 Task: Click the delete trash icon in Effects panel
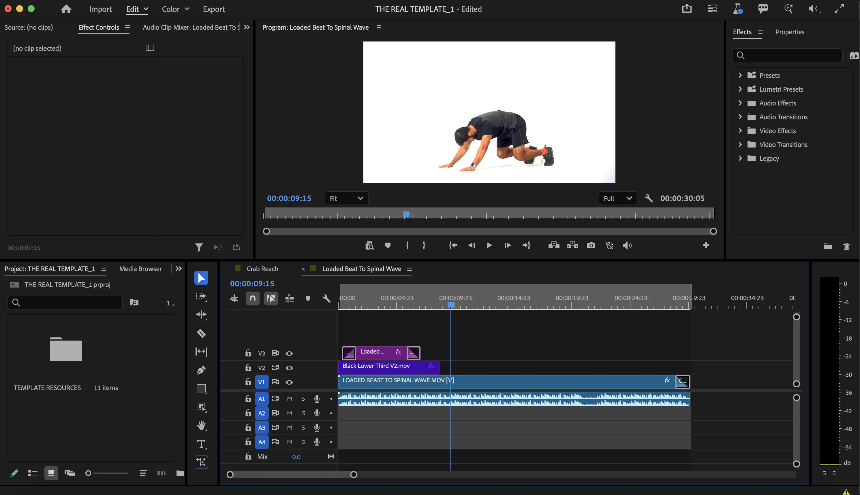click(x=847, y=246)
